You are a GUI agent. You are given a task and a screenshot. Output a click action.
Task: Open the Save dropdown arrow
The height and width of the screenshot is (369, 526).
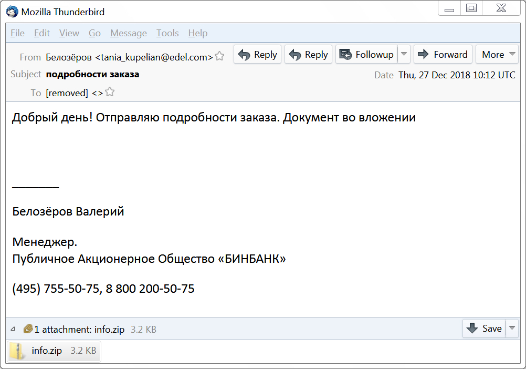pyautogui.click(x=512, y=329)
